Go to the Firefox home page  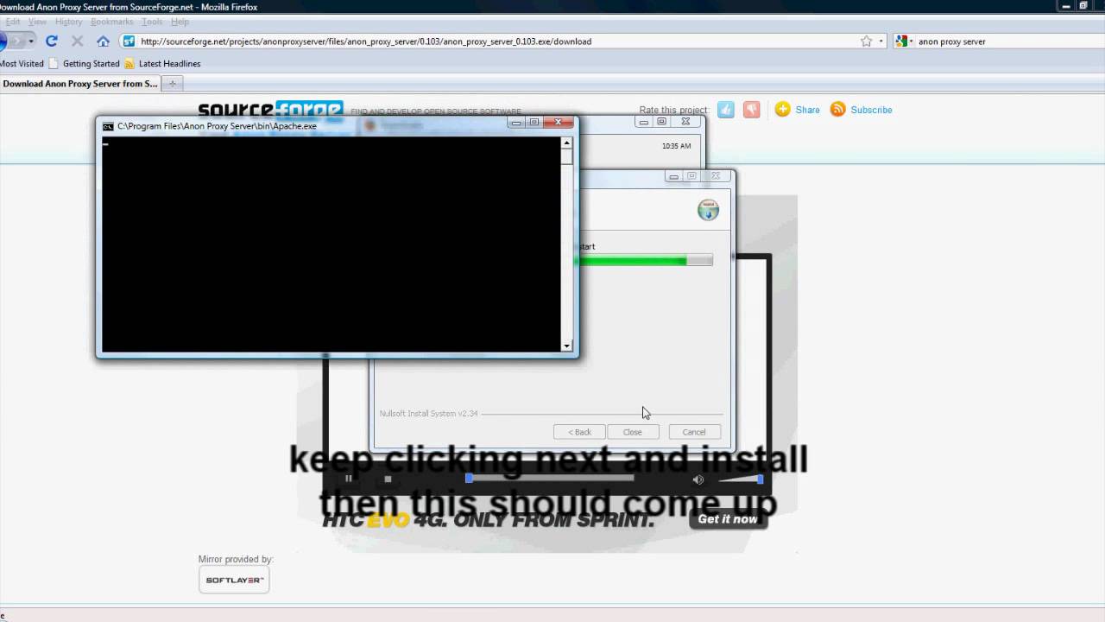pyautogui.click(x=103, y=41)
